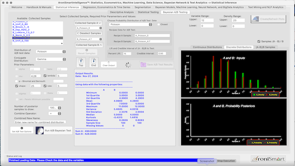This screenshot has width=295, height=166.
Task: Check the alpha parameter checkbox
Action: 17,69
